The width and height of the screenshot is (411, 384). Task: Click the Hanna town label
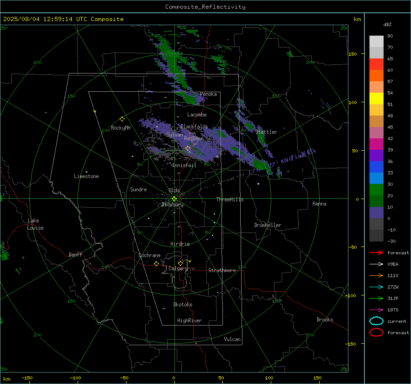319,204
